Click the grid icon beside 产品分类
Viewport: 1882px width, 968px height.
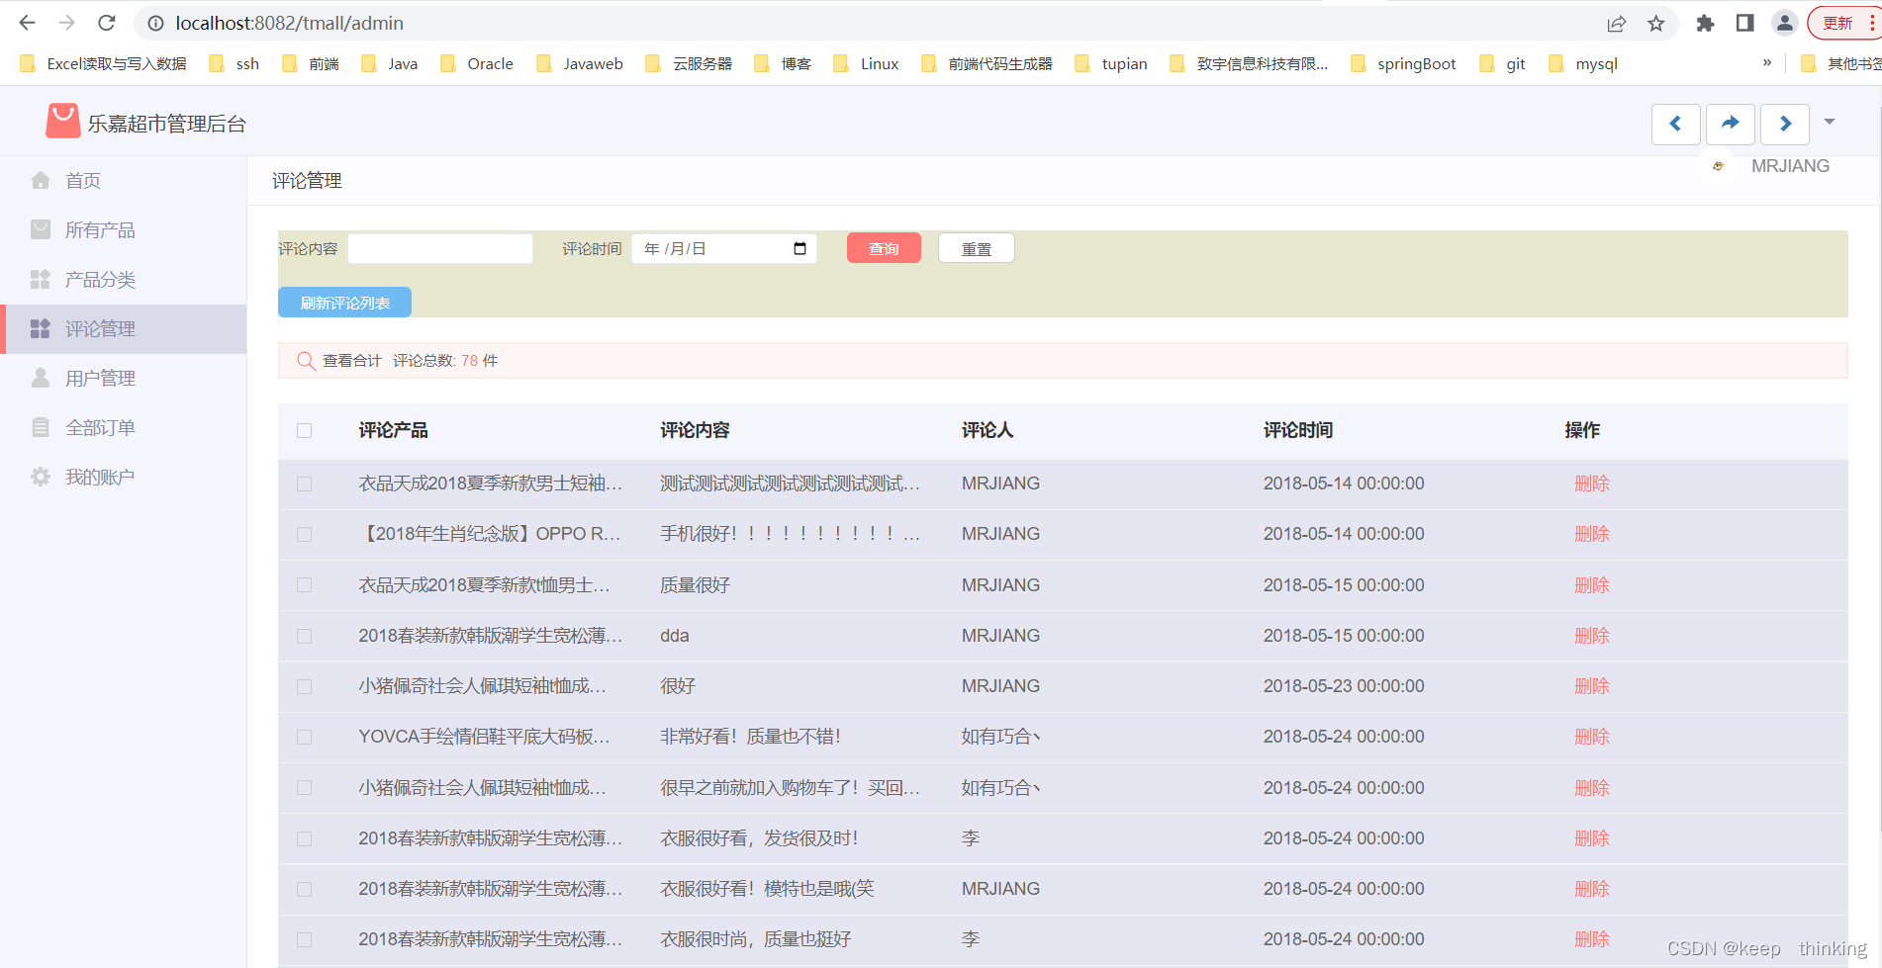41,279
